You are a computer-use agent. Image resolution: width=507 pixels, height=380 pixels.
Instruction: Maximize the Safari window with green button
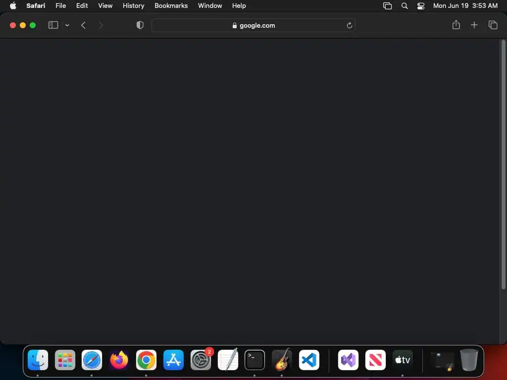pyautogui.click(x=33, y=25)
